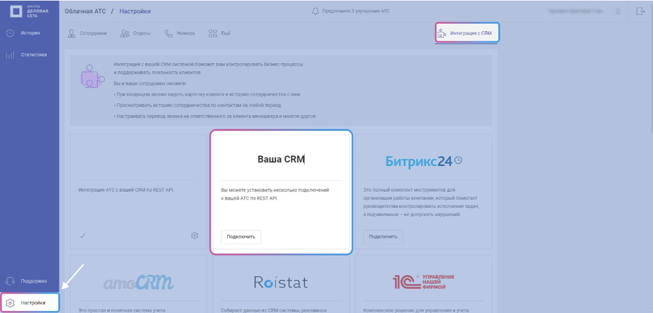Expand the Ещё menu

point(219,33)
